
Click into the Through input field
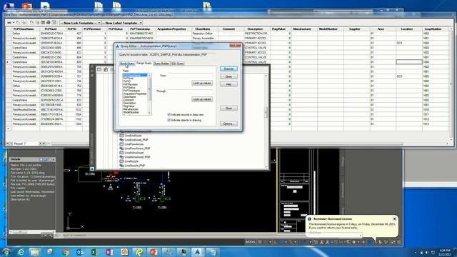(x=190, y=91)
